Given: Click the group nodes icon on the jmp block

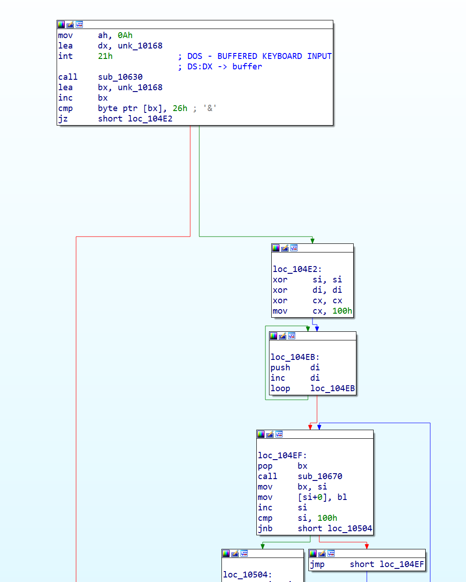Looking at the screenshot, I should click(x=331, y=553).
